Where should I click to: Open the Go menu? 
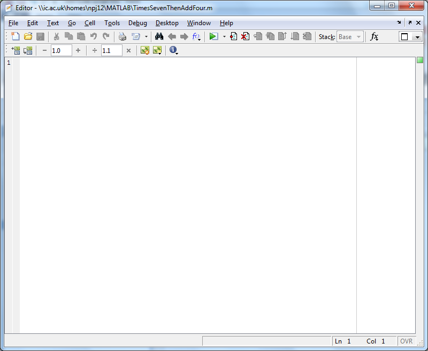[x=72, y=23]
